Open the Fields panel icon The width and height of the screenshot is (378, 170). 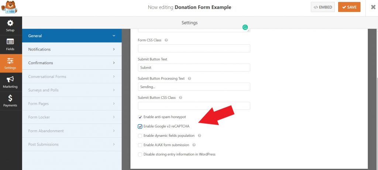coord(10,42)
